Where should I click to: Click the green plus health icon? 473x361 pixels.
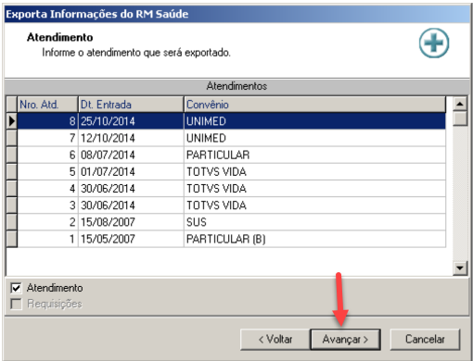(x=434, y=43)
